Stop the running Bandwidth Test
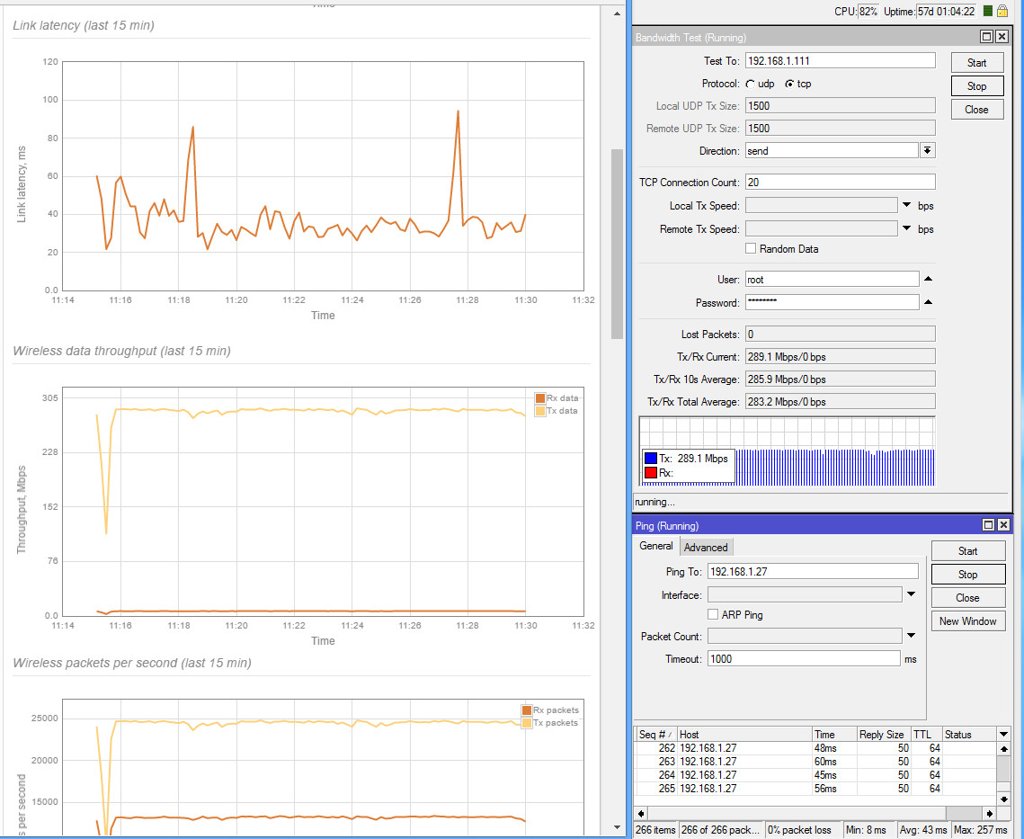The height and width of the screenshot is (839, 1024). click(x=977, y=86)
